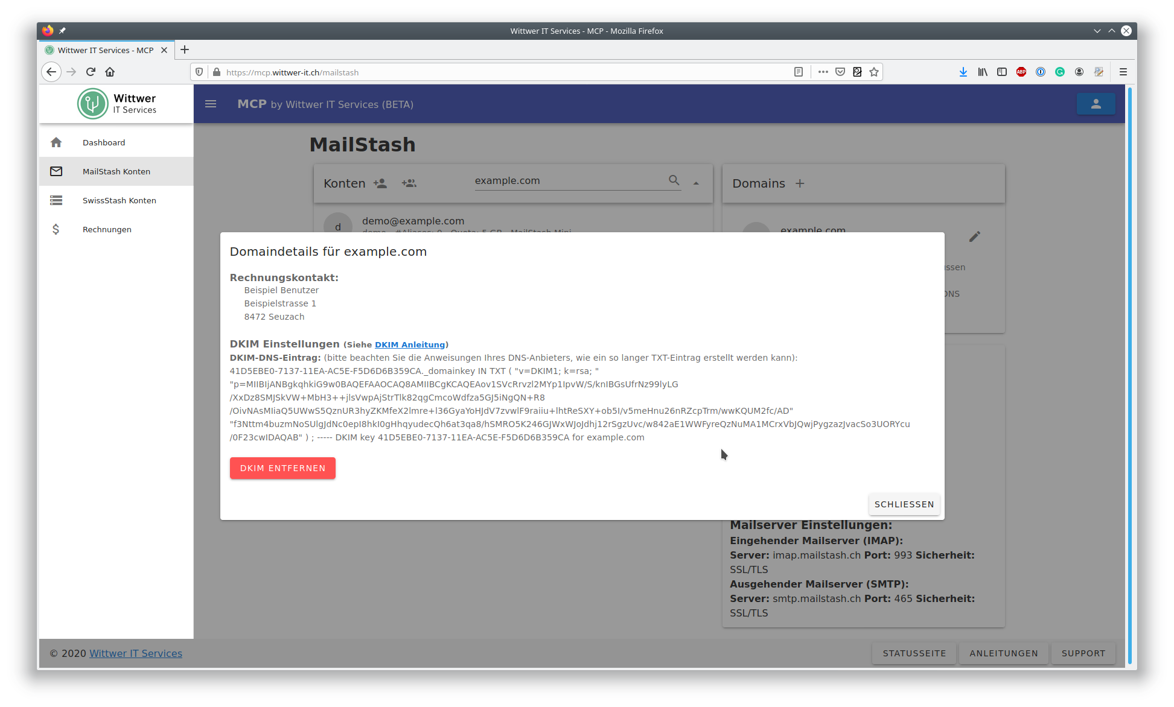
Task: Click the browser back button
Action: (x=51, y=72)
